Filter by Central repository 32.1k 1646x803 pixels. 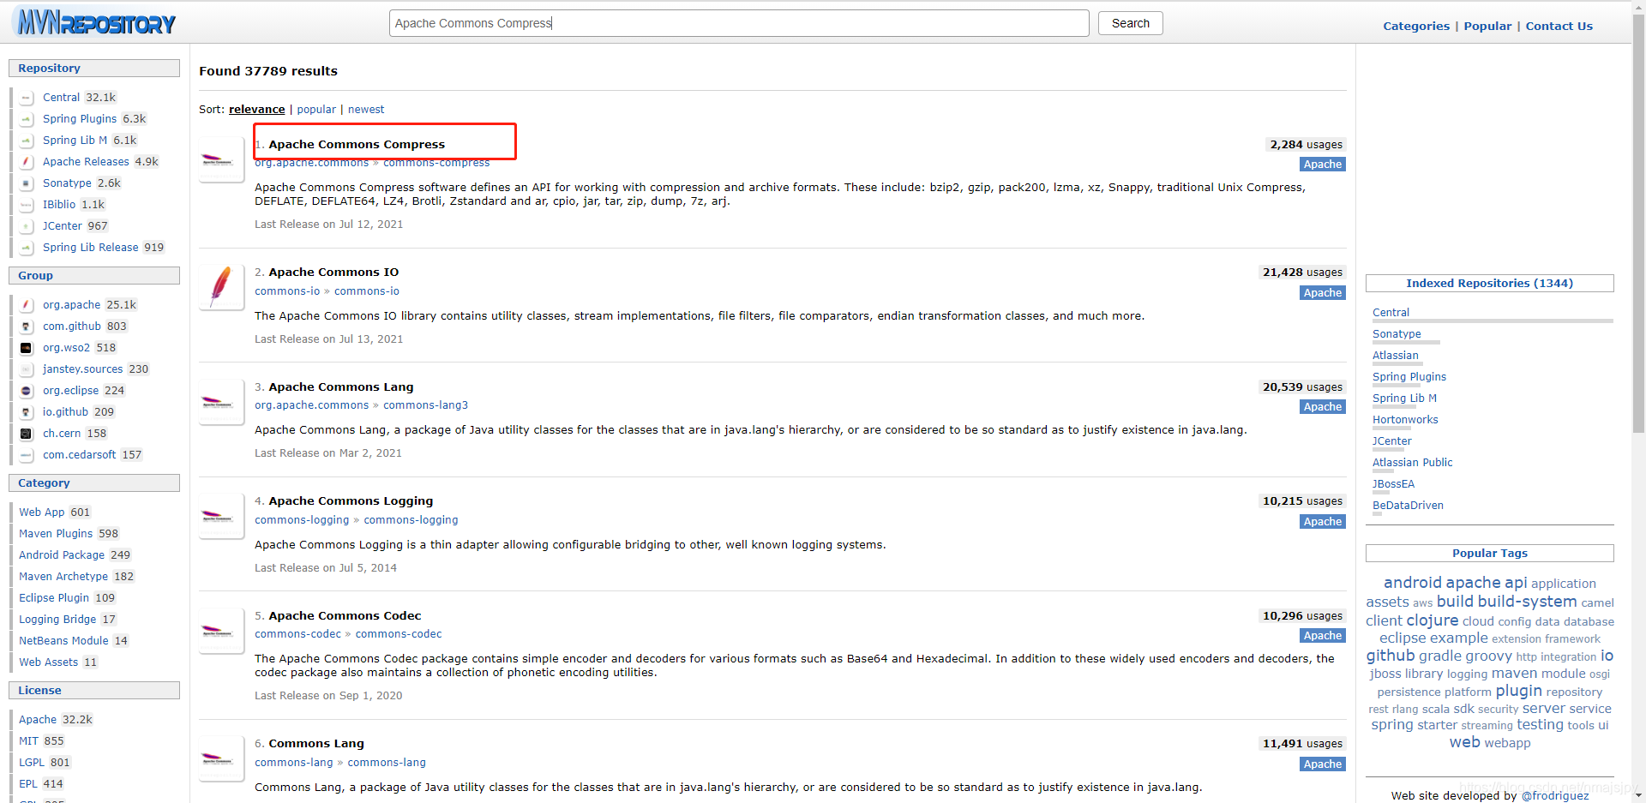click(79, 98)
